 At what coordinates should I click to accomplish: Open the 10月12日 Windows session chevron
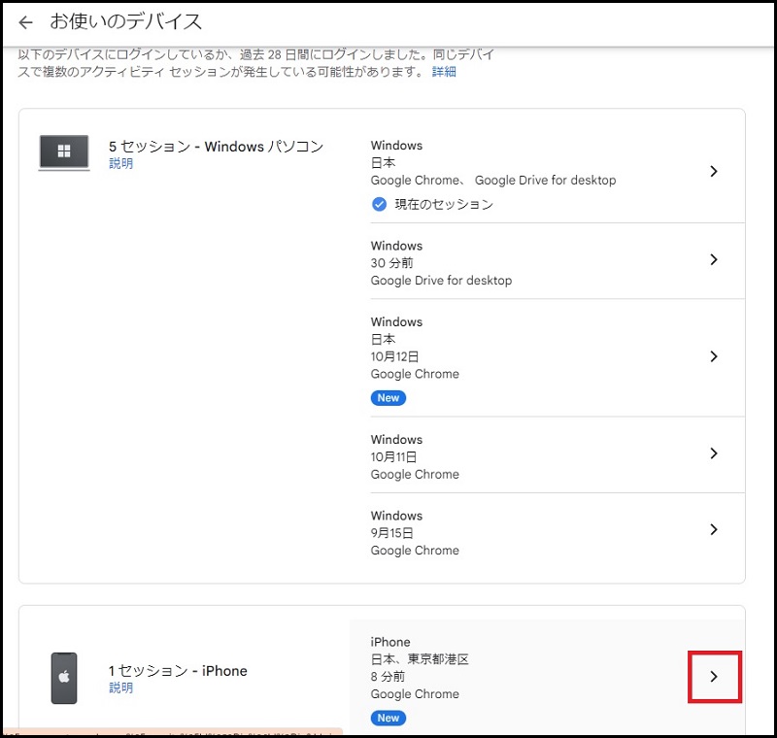(713, 356)
